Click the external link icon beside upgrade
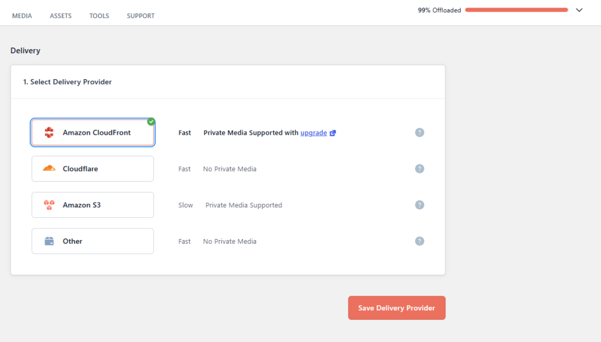The height and width of the screenshot is (342, 601). [333, 133]
